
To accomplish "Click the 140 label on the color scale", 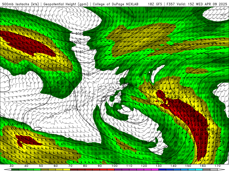I will [173, 166].
